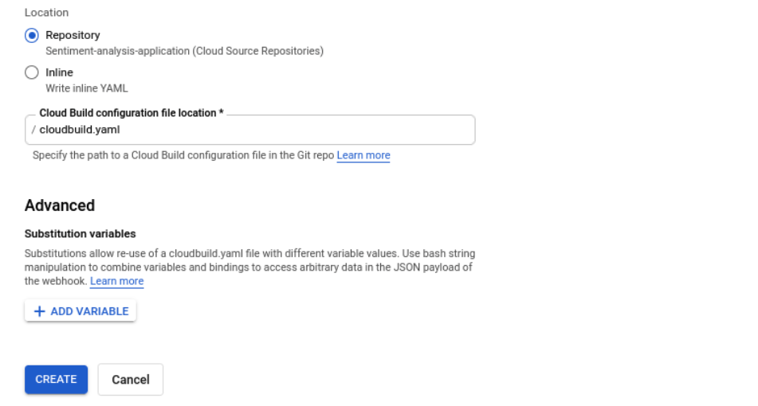This screenshot has height=406, width=758.
Task: Open Learn more link for configuration file path
Action: pos(363,155)
